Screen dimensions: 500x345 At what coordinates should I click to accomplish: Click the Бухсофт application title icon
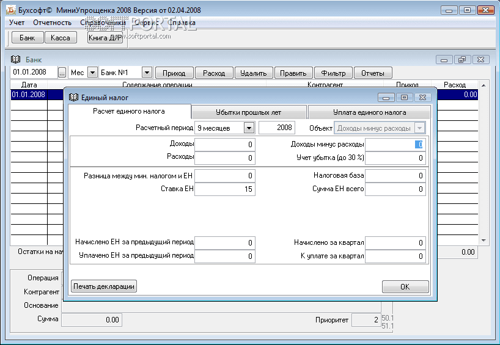11,10
